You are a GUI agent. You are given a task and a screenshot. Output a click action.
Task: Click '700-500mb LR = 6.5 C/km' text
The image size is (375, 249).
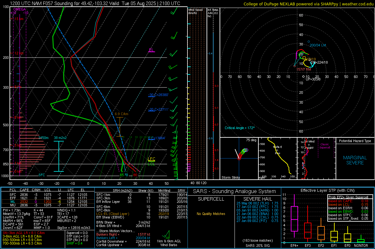click(x=22, y=243)
